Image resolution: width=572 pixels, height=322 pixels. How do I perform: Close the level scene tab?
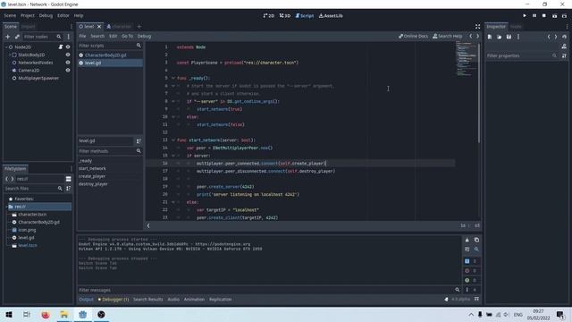point(99,27)
